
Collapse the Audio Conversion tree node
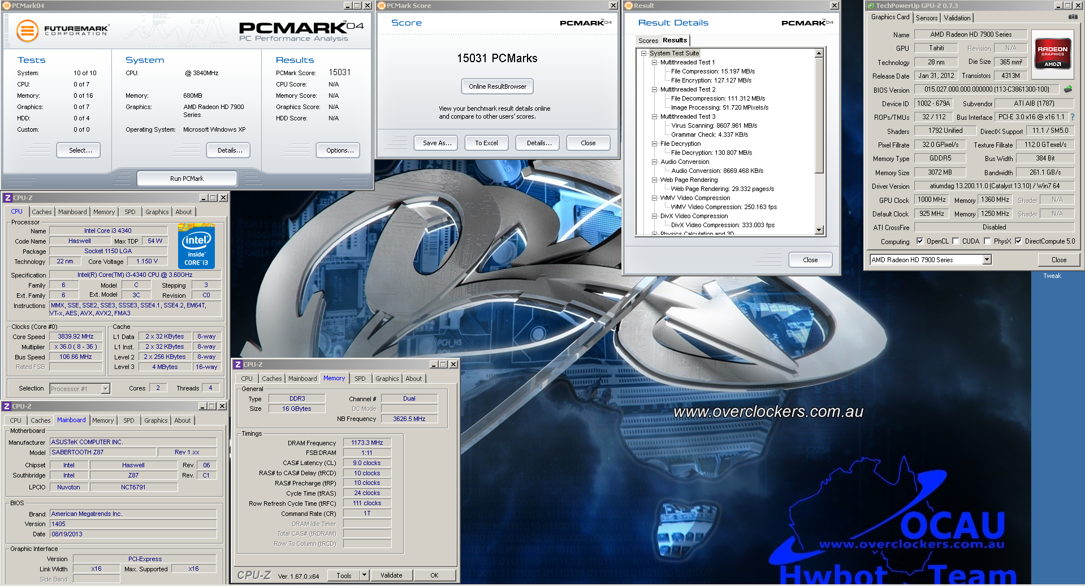point(654,162)
